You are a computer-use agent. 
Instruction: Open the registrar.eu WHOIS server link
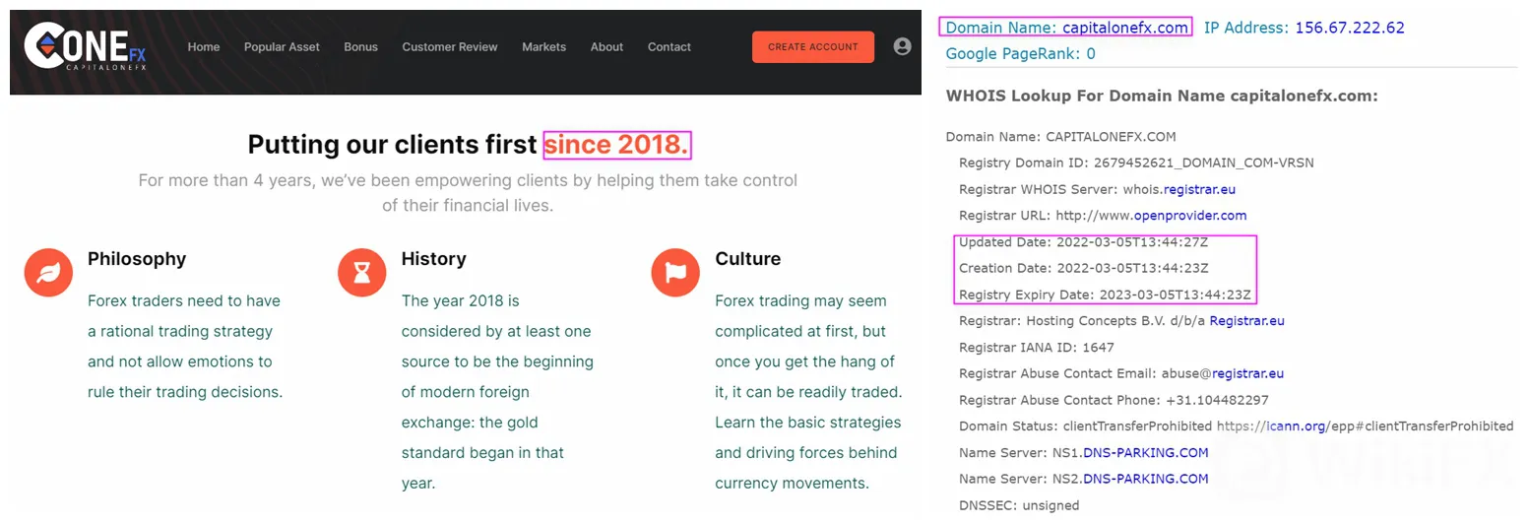point(1200,189)
